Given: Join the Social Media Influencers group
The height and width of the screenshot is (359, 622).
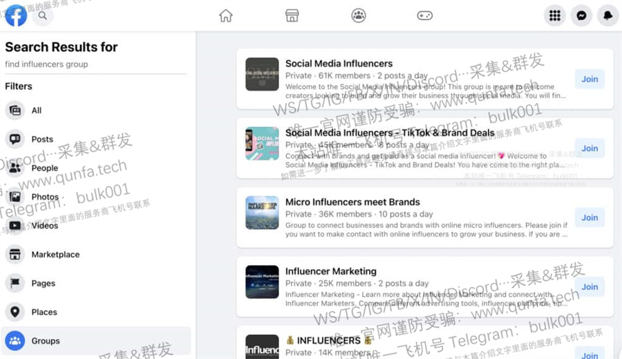Looking at the screenshot, I should pyautogui.click(x=590, y=79).
